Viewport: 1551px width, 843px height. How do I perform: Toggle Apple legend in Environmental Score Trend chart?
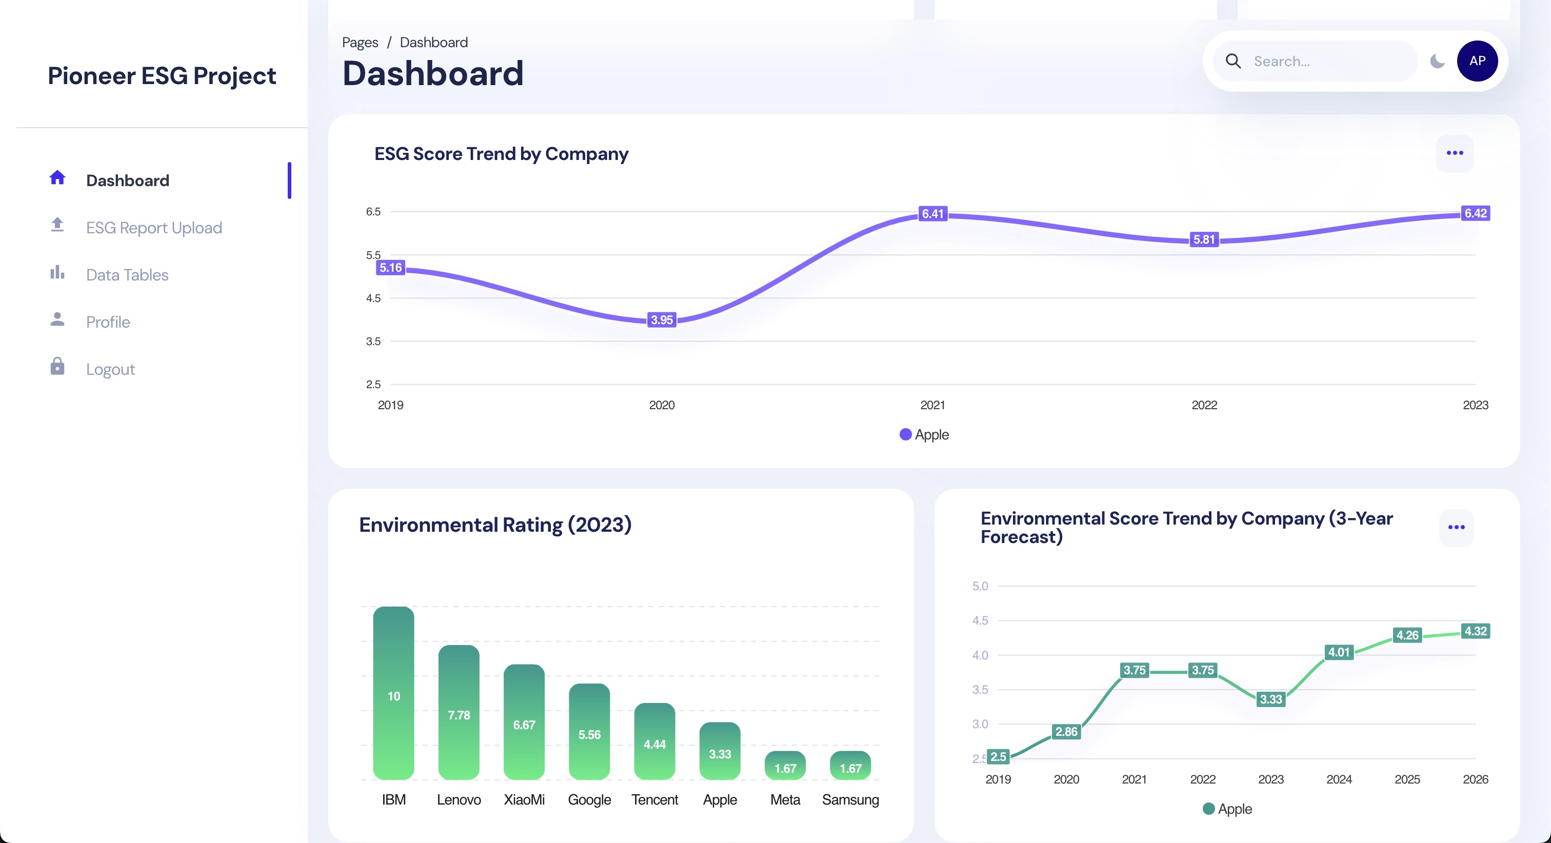pos(1227,809)
